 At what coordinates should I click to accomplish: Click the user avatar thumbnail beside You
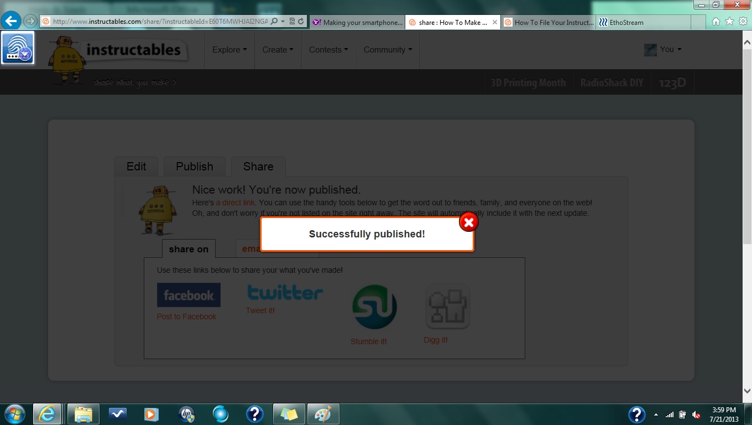coord(650,50)
